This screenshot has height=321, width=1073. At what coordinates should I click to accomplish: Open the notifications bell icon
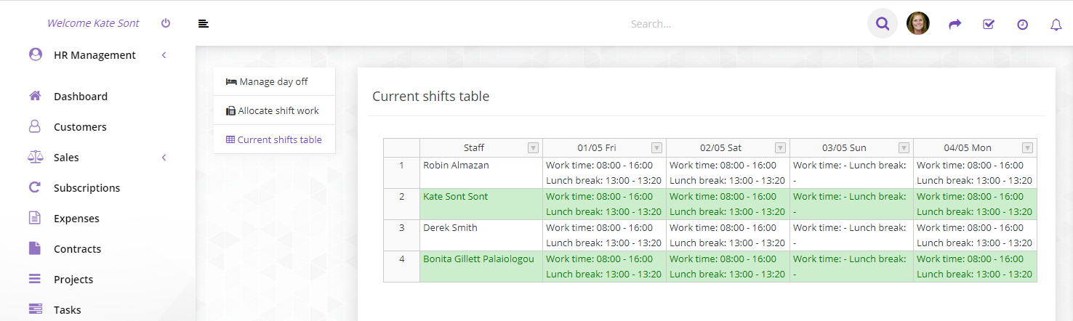pos(1056,25)
